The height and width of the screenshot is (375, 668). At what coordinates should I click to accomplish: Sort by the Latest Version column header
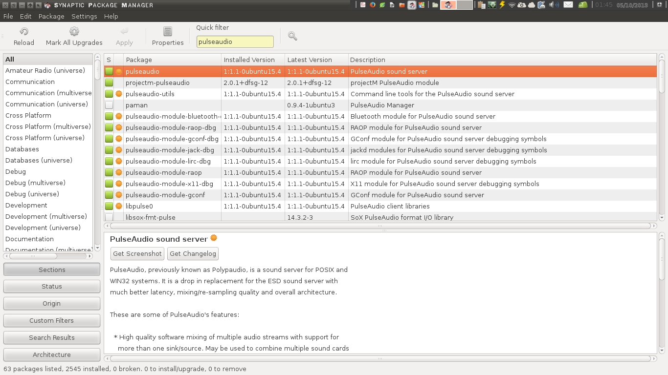[x=316, y=60]
